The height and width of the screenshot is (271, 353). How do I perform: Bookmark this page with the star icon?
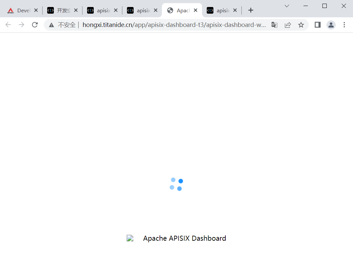tap(301, 25)
